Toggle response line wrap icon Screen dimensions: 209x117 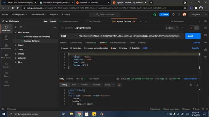(x=119, y=85)
